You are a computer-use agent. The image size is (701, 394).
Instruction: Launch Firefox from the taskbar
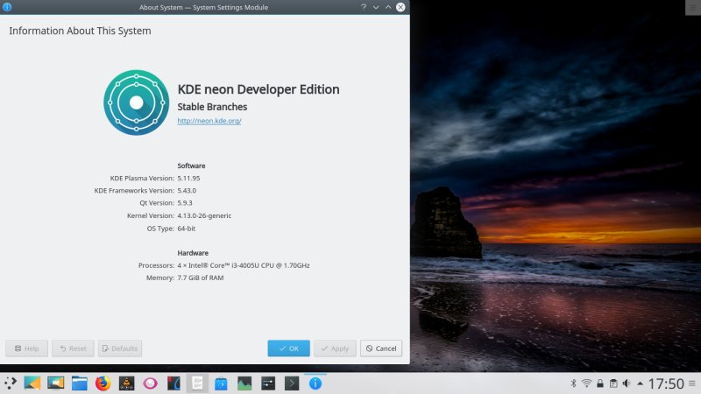[x=103, y=383]
